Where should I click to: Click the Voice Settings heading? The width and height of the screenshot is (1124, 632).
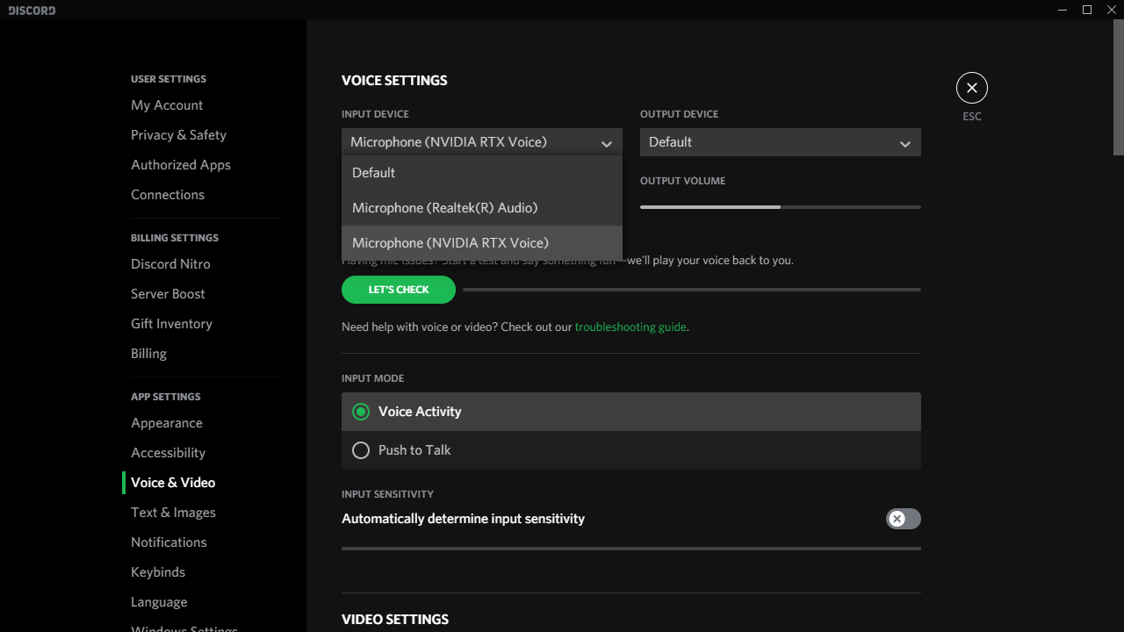pyautogui.click(x=394, y=81)
